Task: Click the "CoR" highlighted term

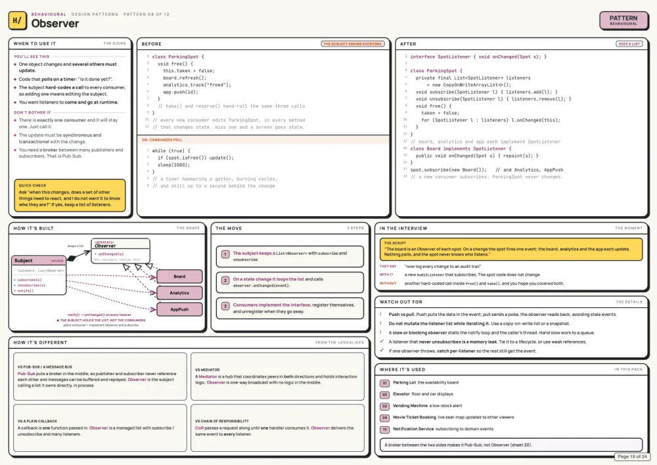Action: (199, 428)
